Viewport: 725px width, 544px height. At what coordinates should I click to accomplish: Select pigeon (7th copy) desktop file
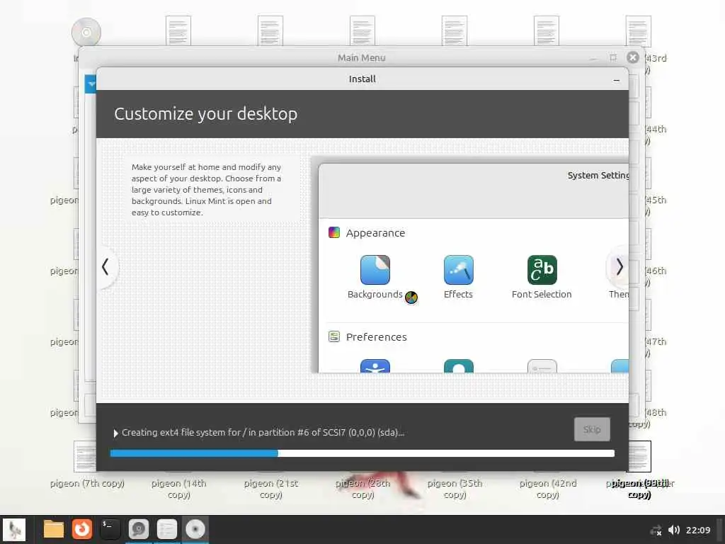pos(87,483)
